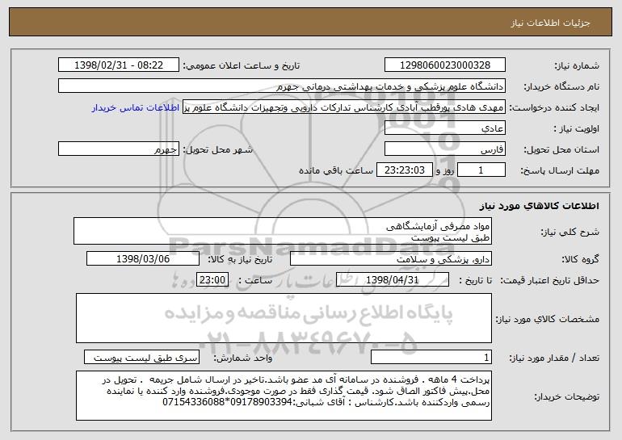622x440 pixels.
Task: Click the label تاریخ نیاز به کالا
Action: (x=240, y=259)
